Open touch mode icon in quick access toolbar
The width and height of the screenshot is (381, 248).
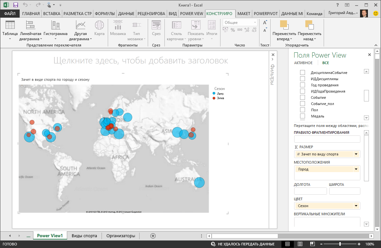point(49,5)
